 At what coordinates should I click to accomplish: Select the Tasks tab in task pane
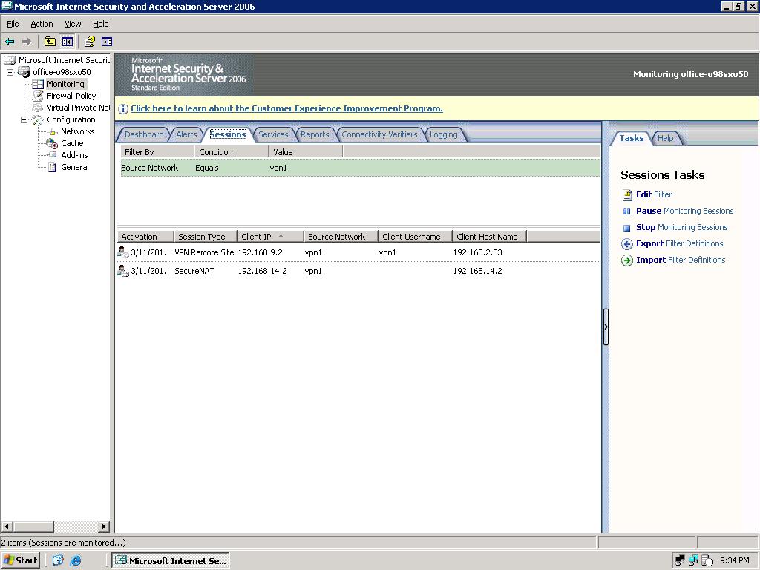coord(632,138)
